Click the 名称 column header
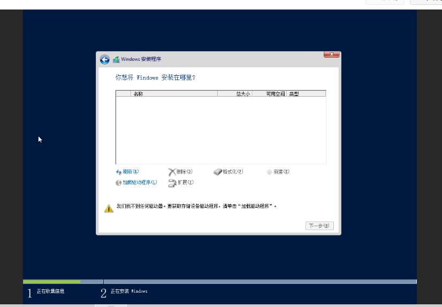Image resolution: width=442 pixels, height=307 pixels. pos(174,94)
